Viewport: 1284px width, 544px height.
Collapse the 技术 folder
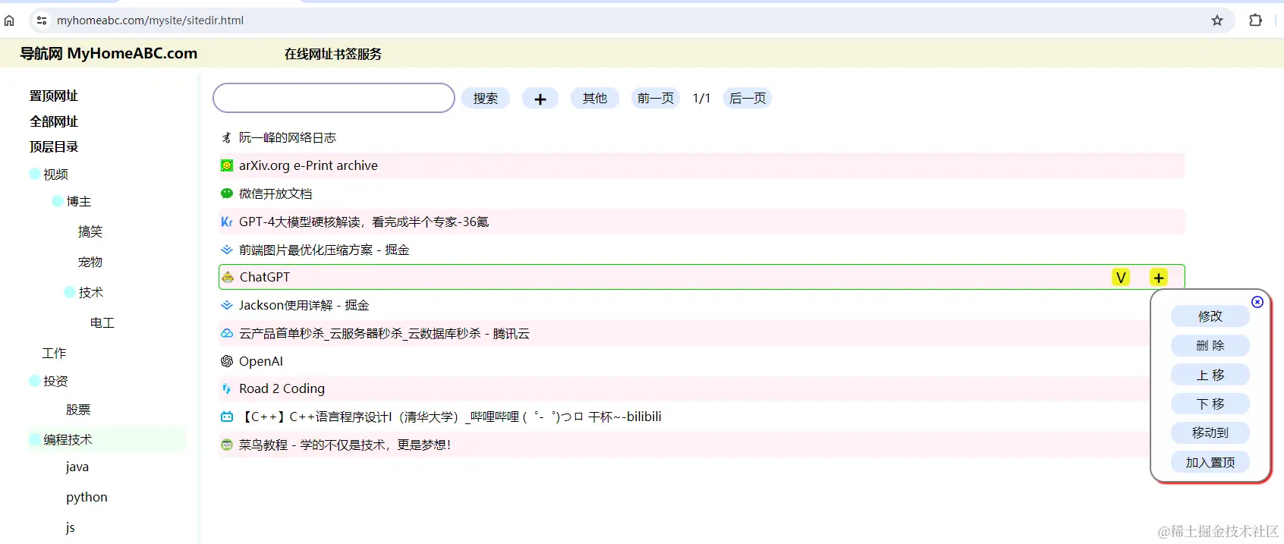pos(70,292)
